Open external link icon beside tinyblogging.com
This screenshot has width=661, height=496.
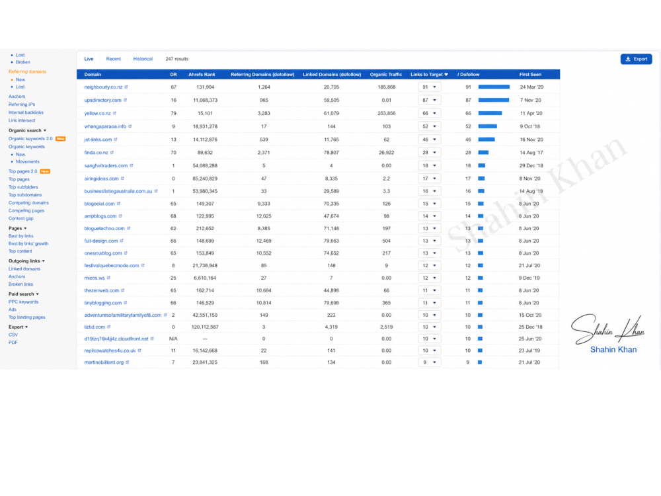click(126, 303)
